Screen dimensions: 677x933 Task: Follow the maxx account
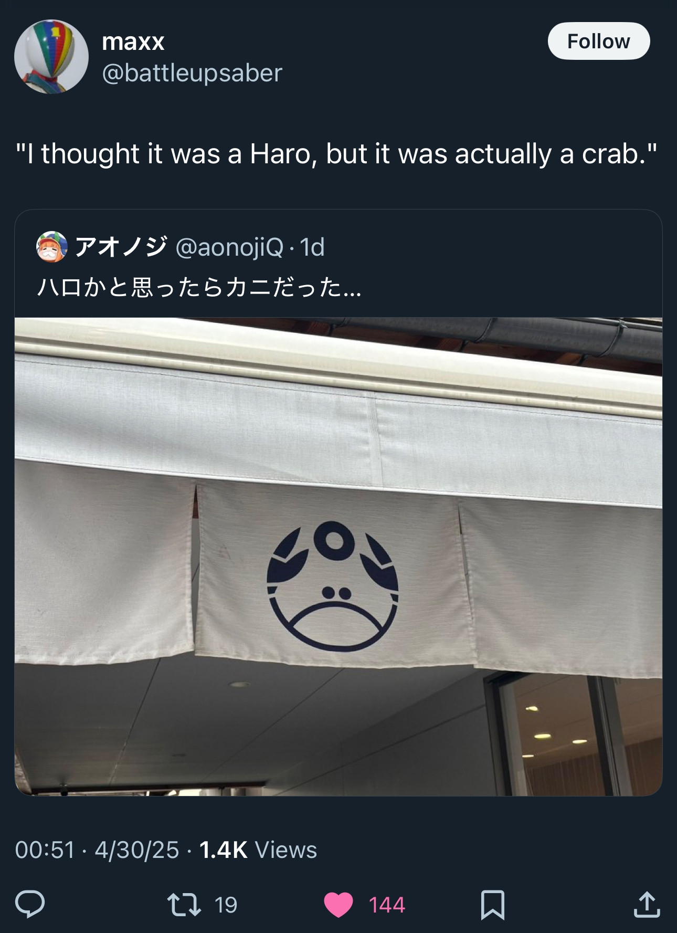599,41
